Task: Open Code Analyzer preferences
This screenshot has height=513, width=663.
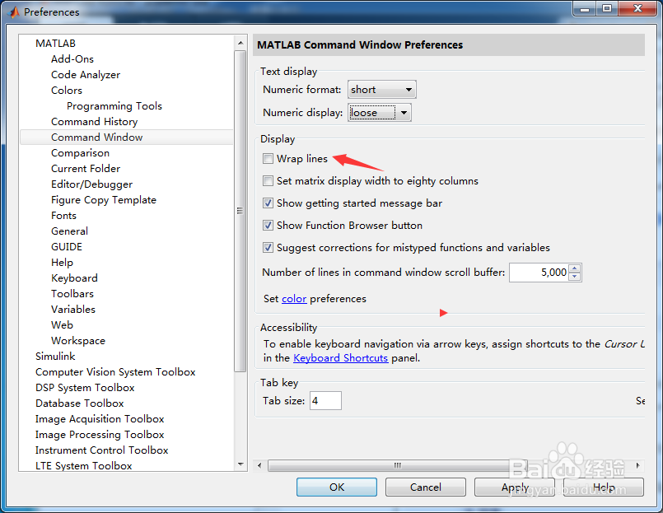Action: tap(86, 75)
